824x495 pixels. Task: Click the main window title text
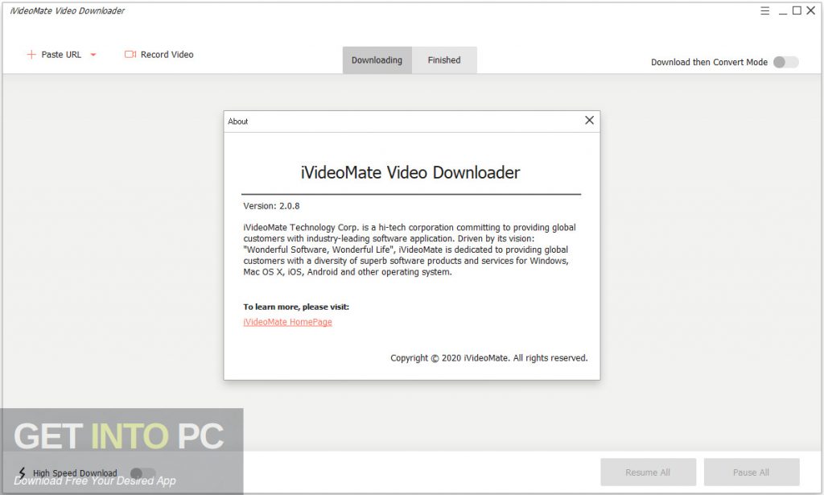[x=67, y=10]
